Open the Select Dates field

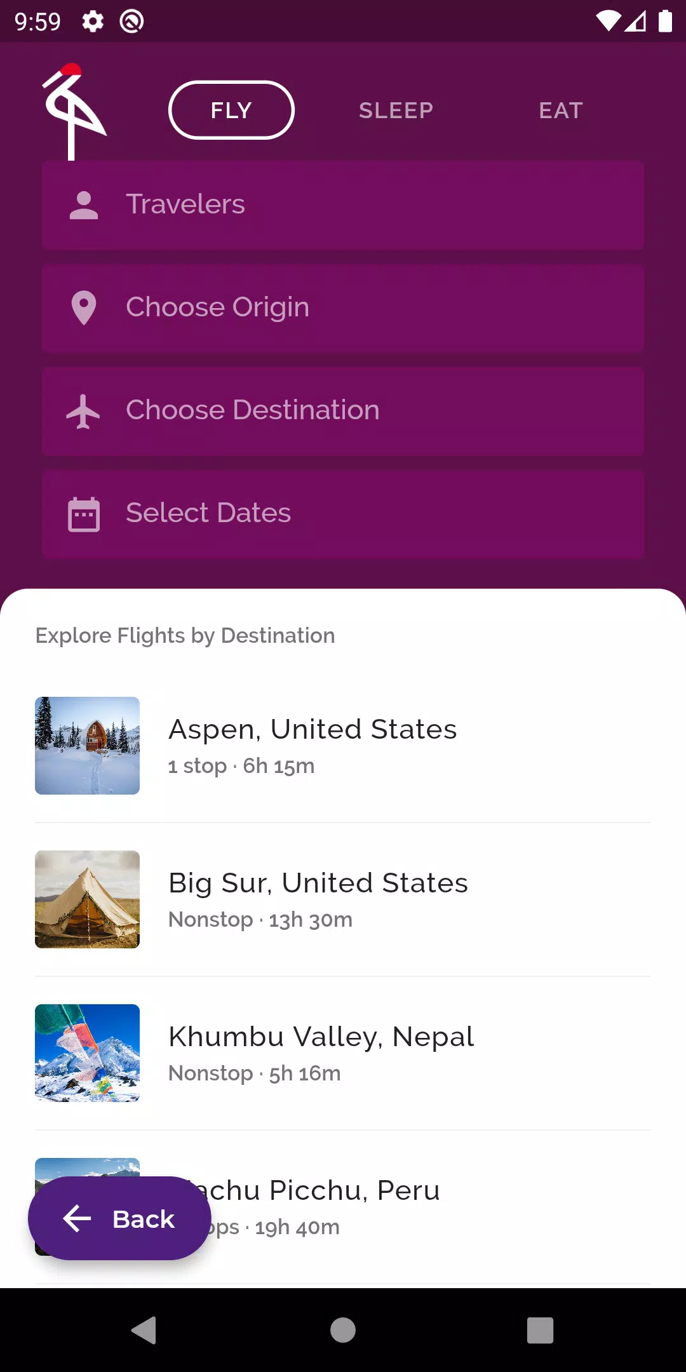[x=343, y=514]
